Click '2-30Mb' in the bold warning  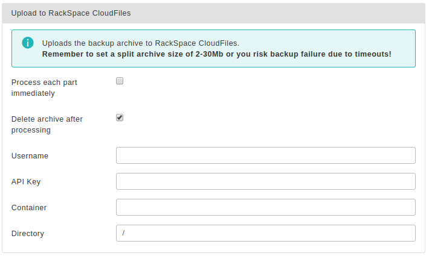pos(209,54)
